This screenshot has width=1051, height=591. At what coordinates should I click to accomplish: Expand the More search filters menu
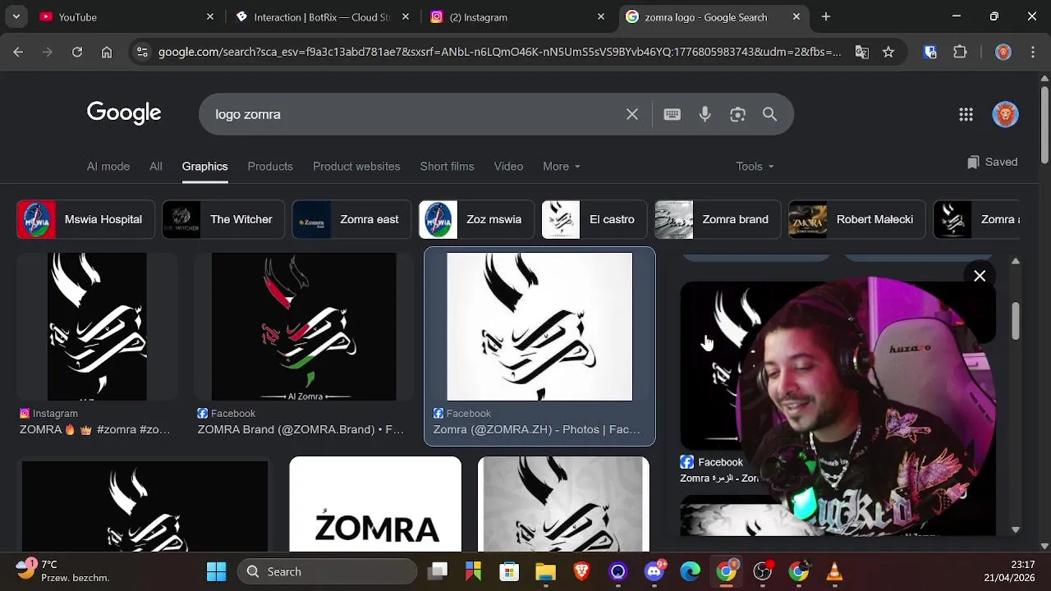pyautogui.click(x=562, y=166)
